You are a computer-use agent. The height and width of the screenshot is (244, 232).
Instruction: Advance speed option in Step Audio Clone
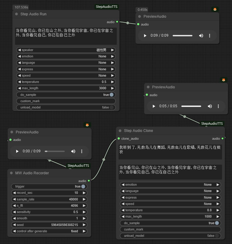click(218, 204)
